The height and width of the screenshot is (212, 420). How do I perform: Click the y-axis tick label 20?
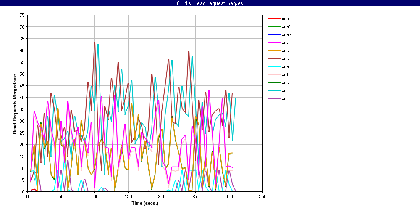pyautogui.click(x=22, y=145)
